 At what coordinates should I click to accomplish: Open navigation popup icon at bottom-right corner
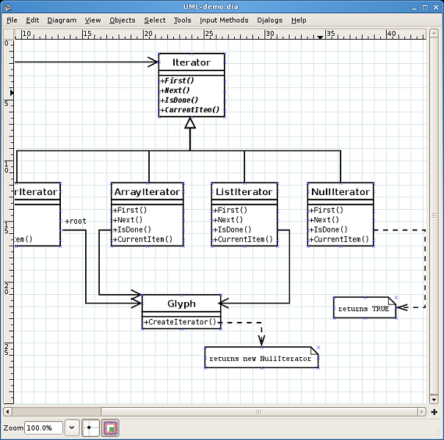434,411
